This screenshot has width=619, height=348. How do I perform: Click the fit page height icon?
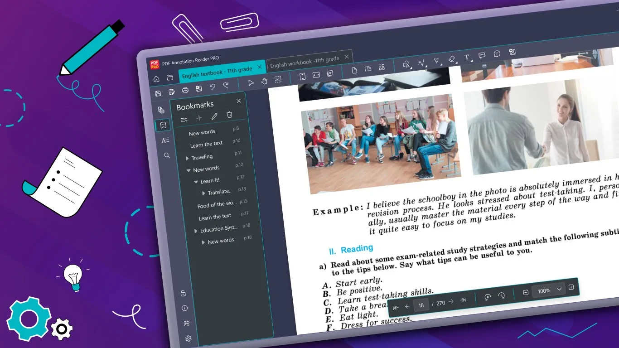coord(303,76)
